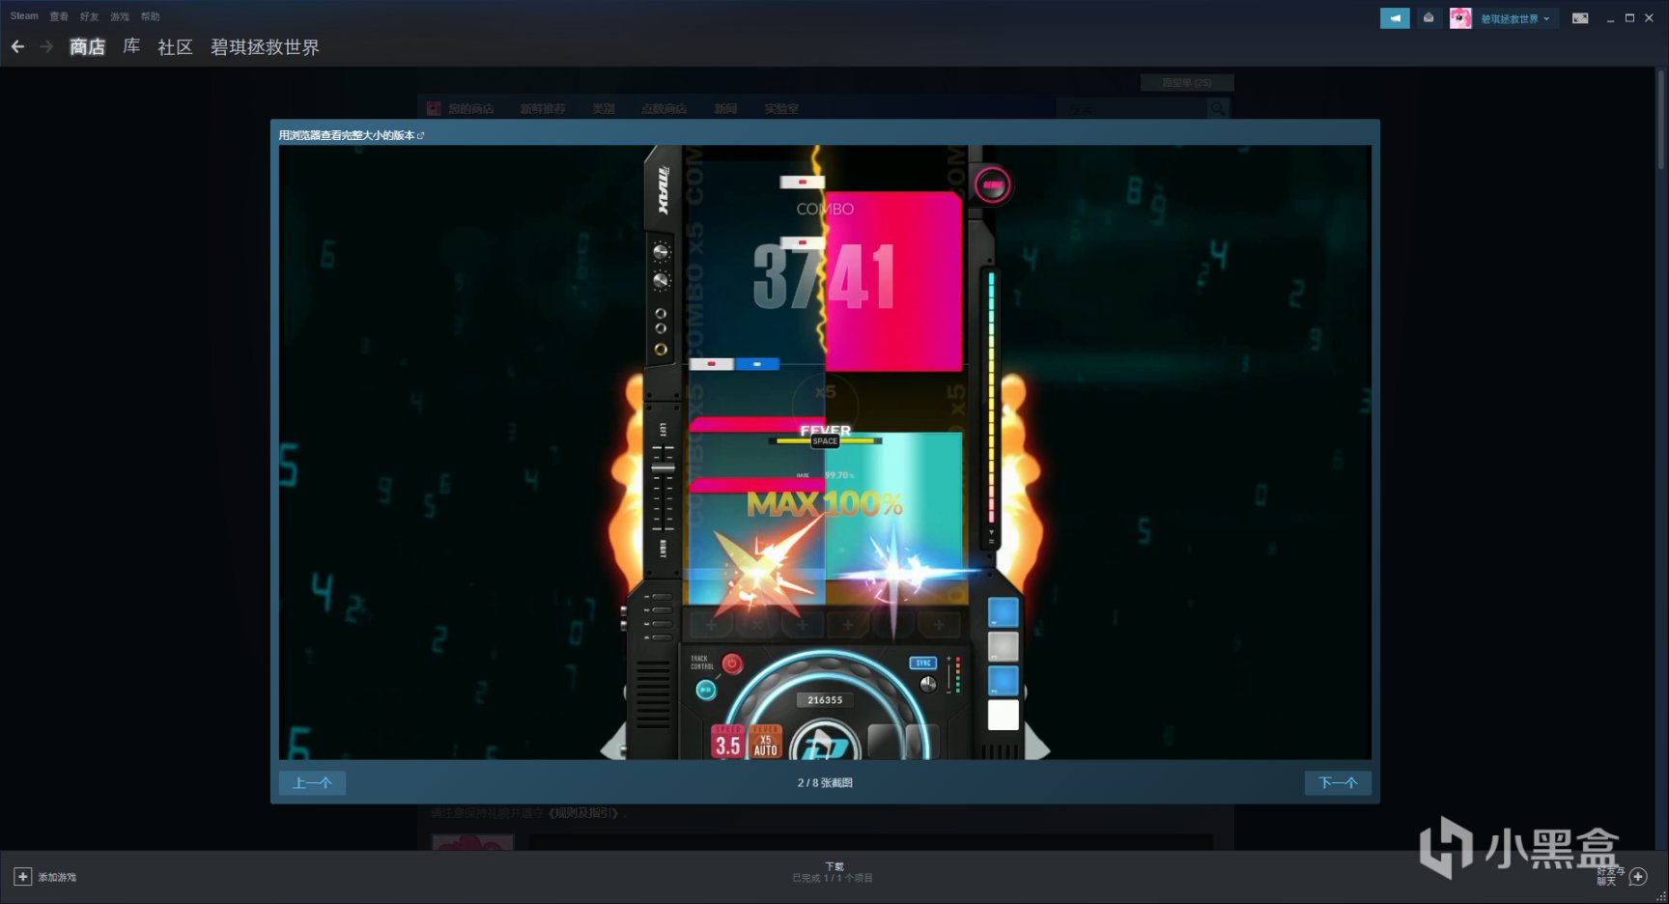Click the external-link icon after 用浏览器查看完整大小的版本
Image resolution: width=1669 pixels, height=904 pixels.
[421, 135]
